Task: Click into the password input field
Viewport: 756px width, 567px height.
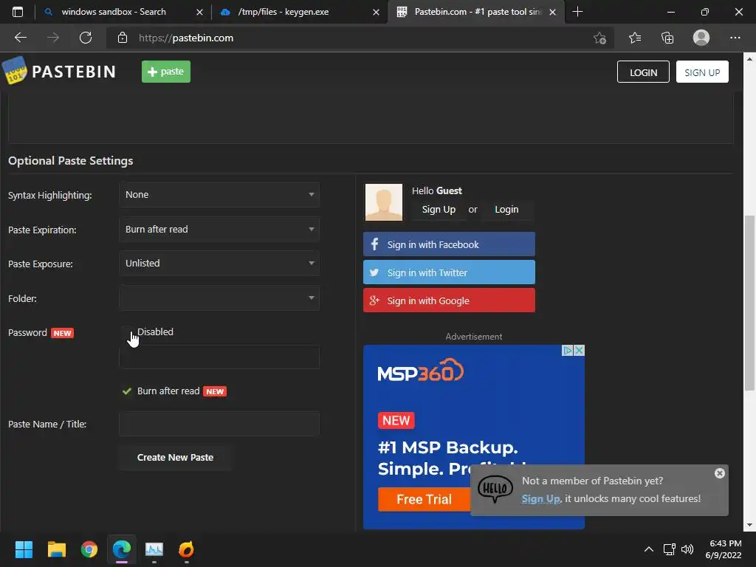Action: [x=219, y=357]
